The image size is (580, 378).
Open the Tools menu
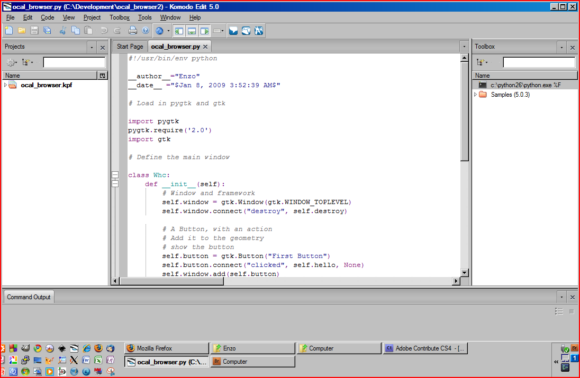point(144,17)
